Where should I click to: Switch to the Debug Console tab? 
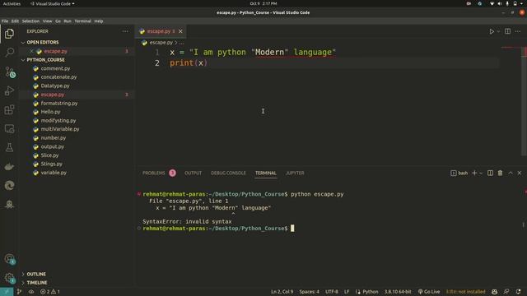[228, 173]
